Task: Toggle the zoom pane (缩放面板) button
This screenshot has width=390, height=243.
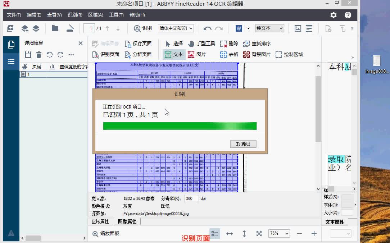Action: point(106,233)
